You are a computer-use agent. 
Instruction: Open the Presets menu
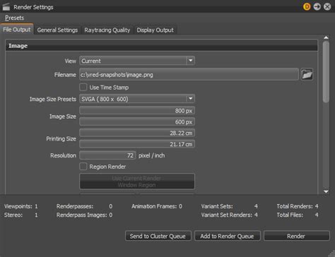click(14, 18)
